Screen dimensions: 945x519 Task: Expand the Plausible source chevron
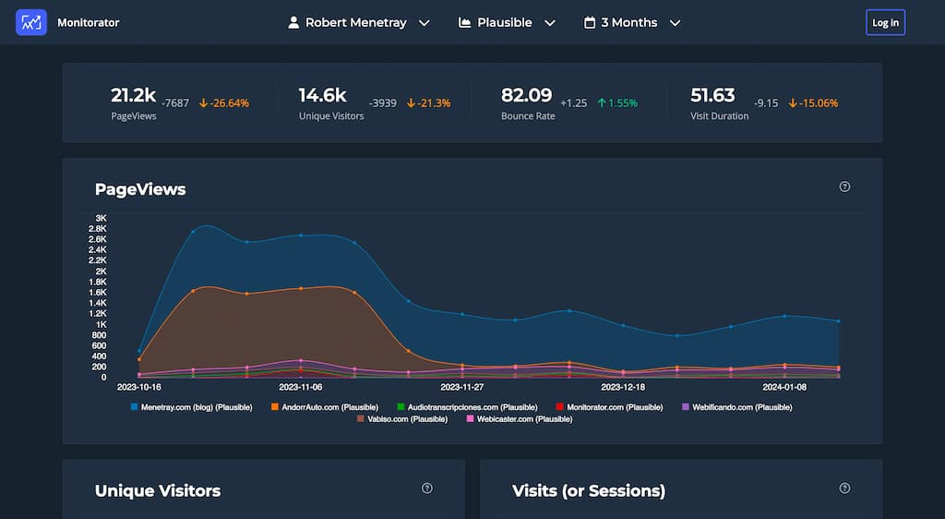tap(550, 23)
